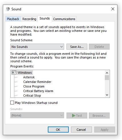Open the Communications tab

pos(64,19)
